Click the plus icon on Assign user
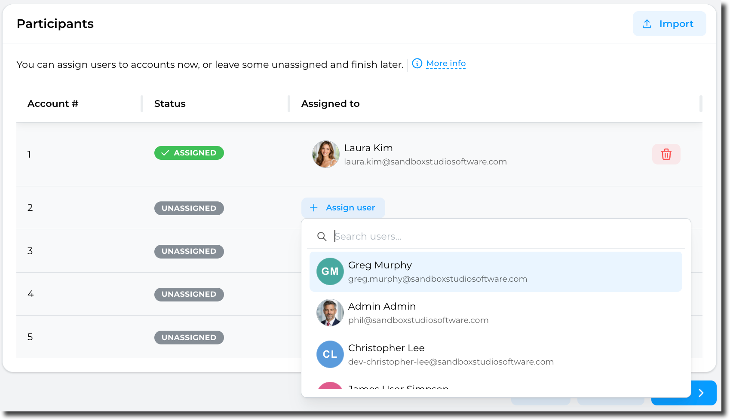This screenshot has width=730, height=420. click(x=314, y=208)
